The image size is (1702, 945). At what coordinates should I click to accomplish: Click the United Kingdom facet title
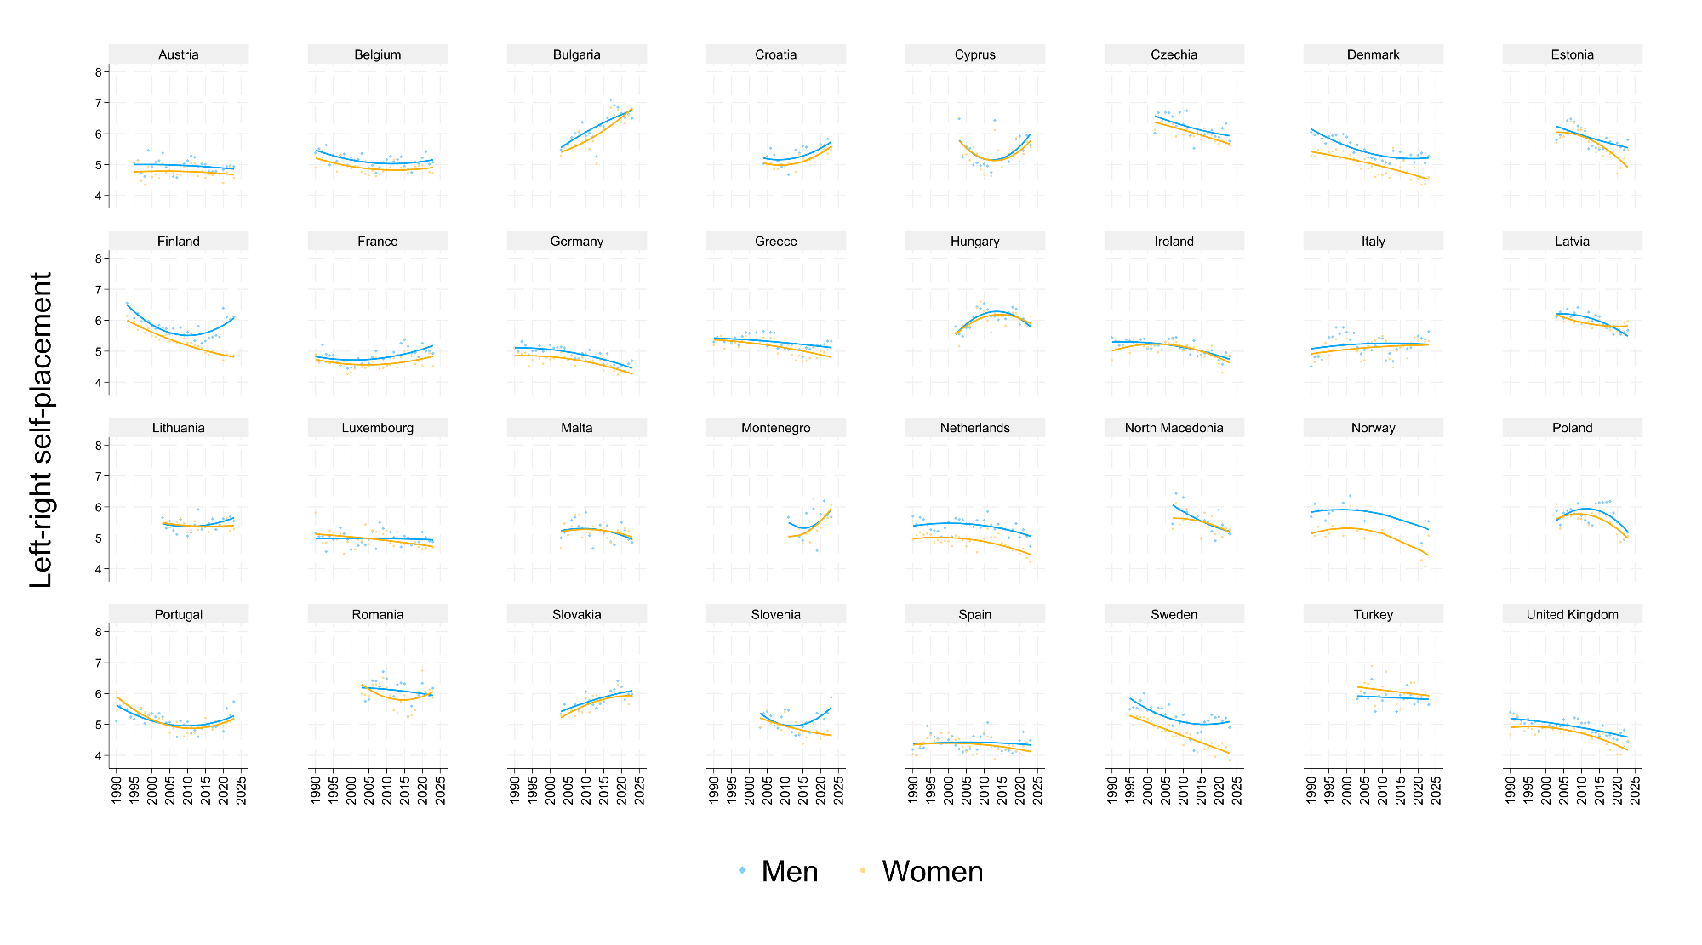(1573, 614)
